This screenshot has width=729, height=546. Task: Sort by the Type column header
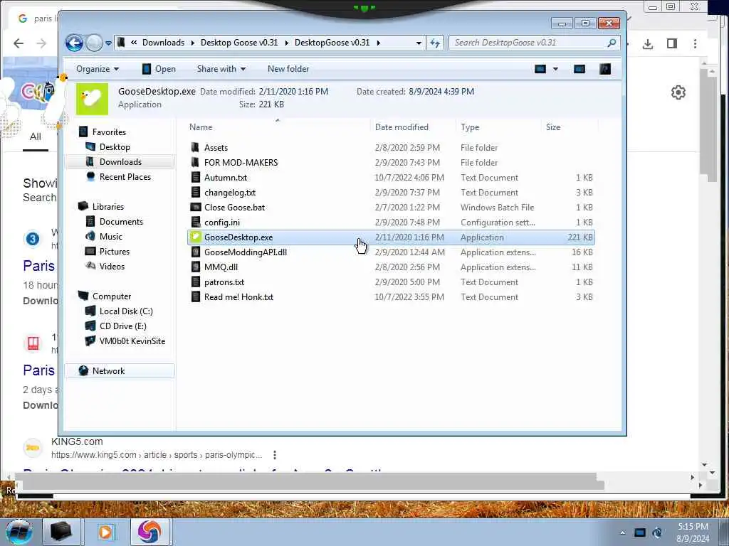[470, 127]
